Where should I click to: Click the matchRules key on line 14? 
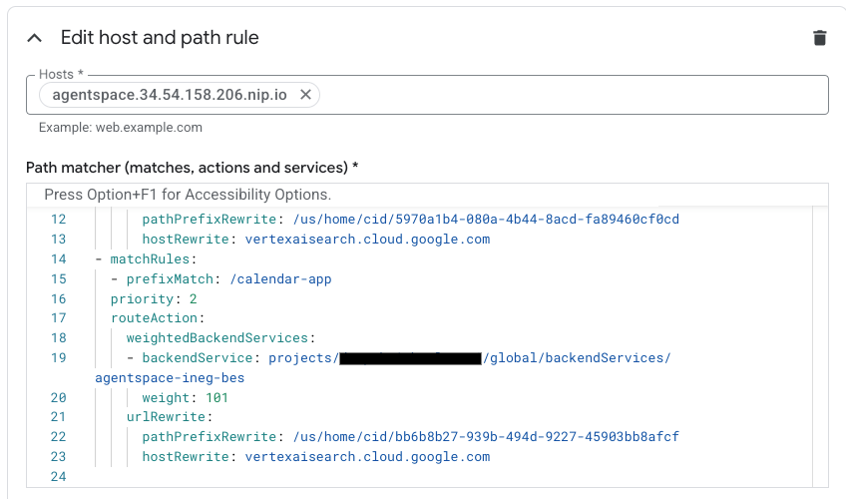coord(147,259)
